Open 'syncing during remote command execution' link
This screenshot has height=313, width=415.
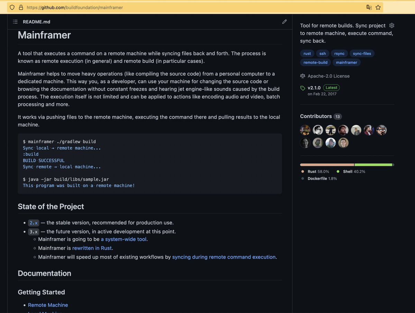[224, 257]
